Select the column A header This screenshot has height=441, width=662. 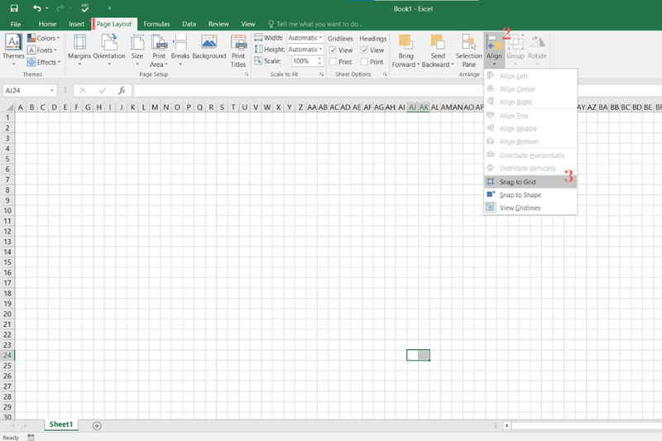pos(20,108)
